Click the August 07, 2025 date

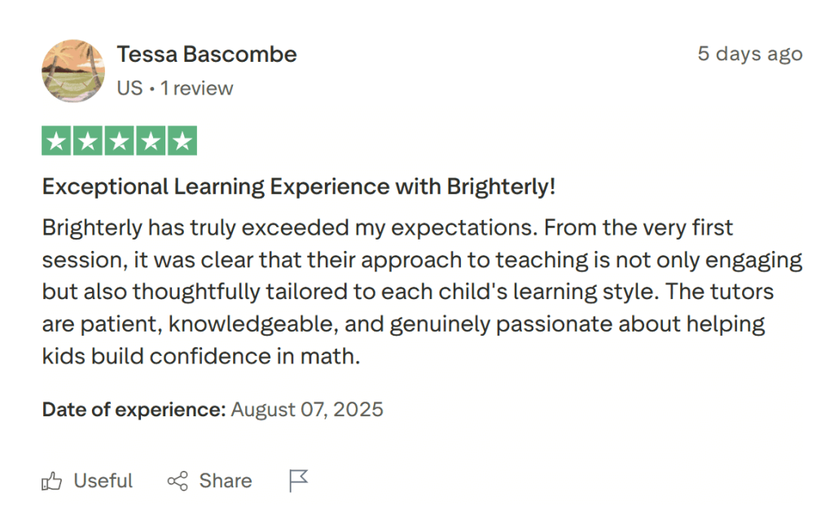pyautogui.click(x=307, y=409)
